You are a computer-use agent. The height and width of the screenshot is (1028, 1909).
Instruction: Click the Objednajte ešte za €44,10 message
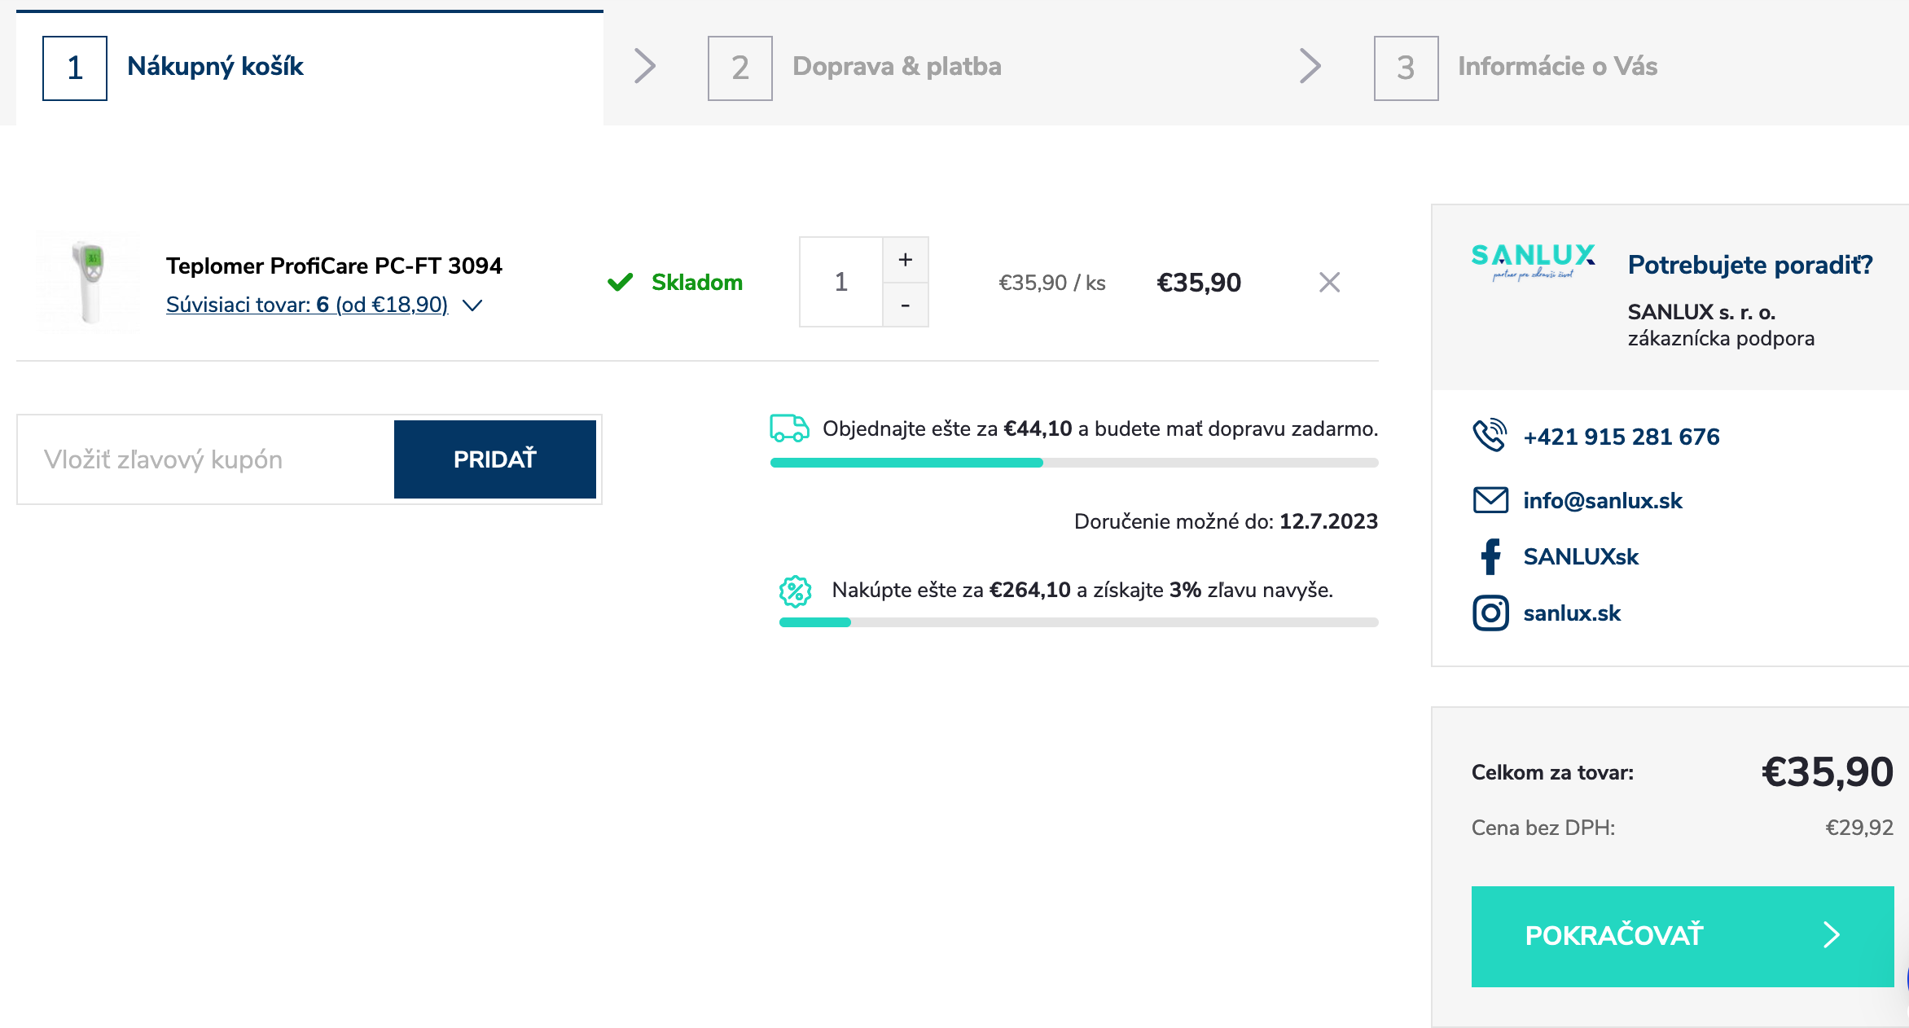[1100, 428]
